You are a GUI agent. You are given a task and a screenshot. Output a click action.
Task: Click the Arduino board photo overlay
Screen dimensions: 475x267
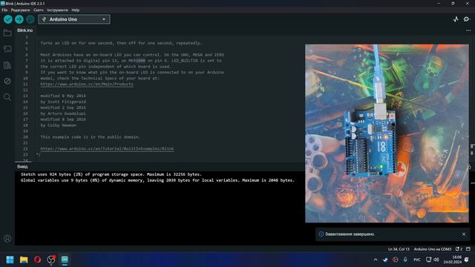click(x=387, y=133)
